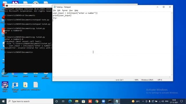Close the Notepad window

[170, 7]
